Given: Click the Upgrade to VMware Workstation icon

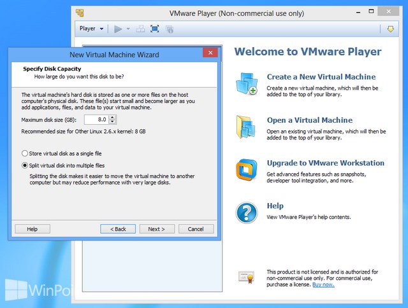Looking at the screenshot, I should coord(247,170).
